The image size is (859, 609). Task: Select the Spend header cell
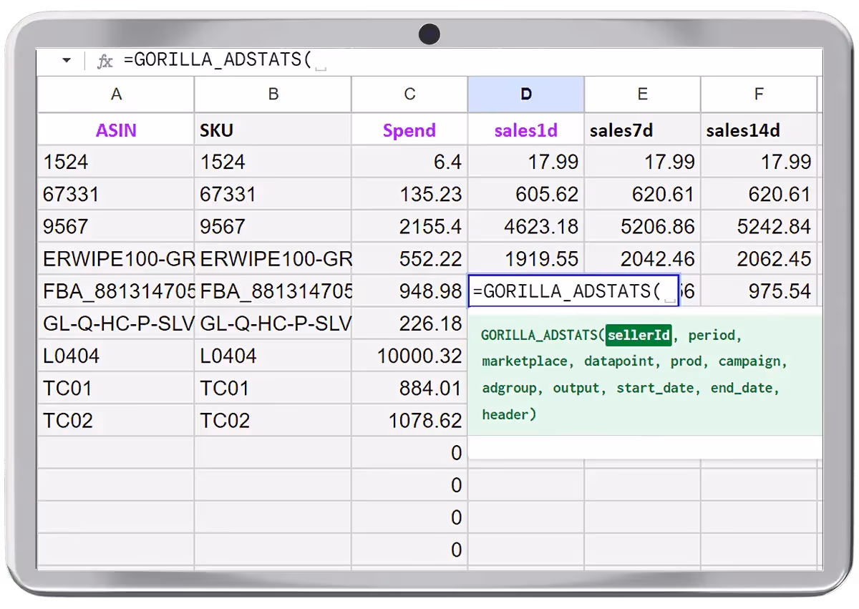coord(409,130)
